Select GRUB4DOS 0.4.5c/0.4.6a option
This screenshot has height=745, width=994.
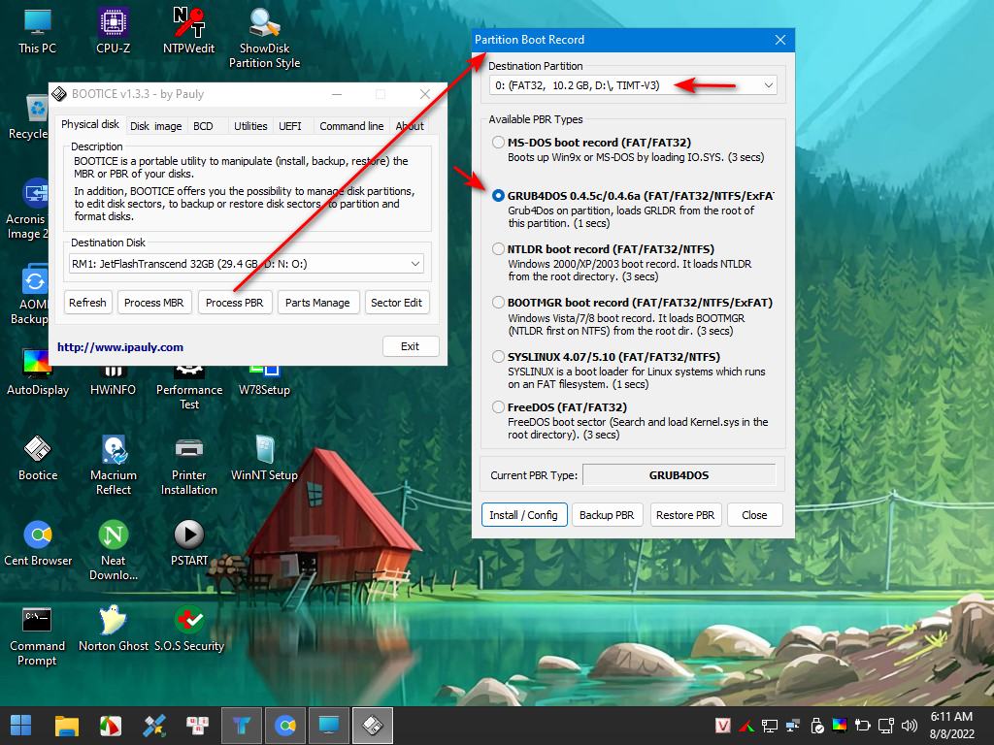tap(498, 196)
